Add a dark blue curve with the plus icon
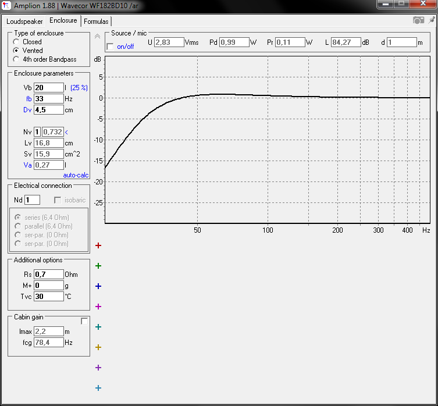 [98, 286]
